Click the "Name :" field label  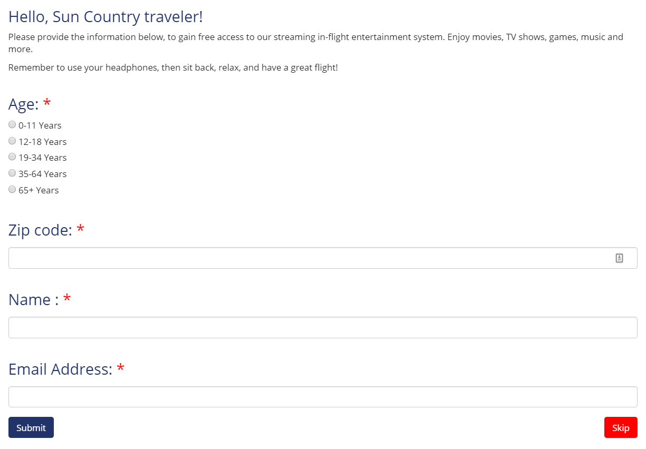(x=33, y=300)
